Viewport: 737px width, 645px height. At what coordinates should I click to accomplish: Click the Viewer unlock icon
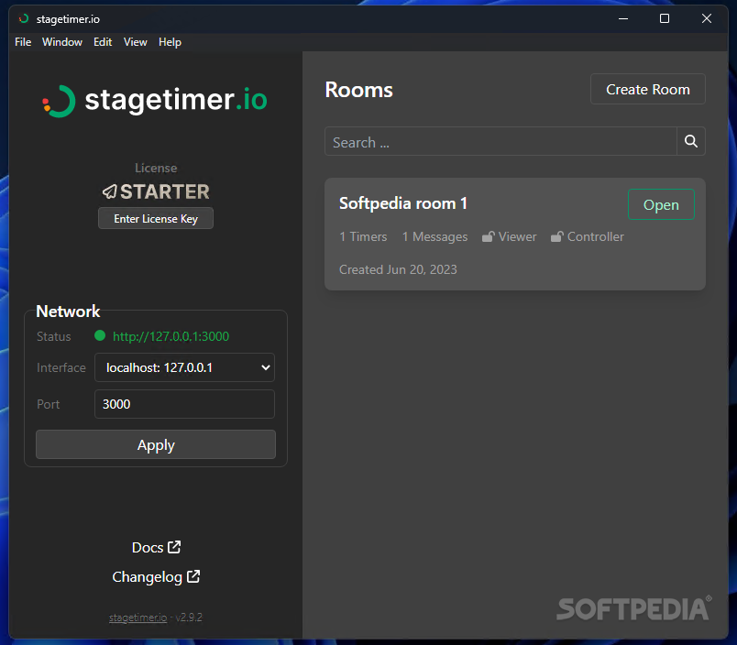[488, 236]
